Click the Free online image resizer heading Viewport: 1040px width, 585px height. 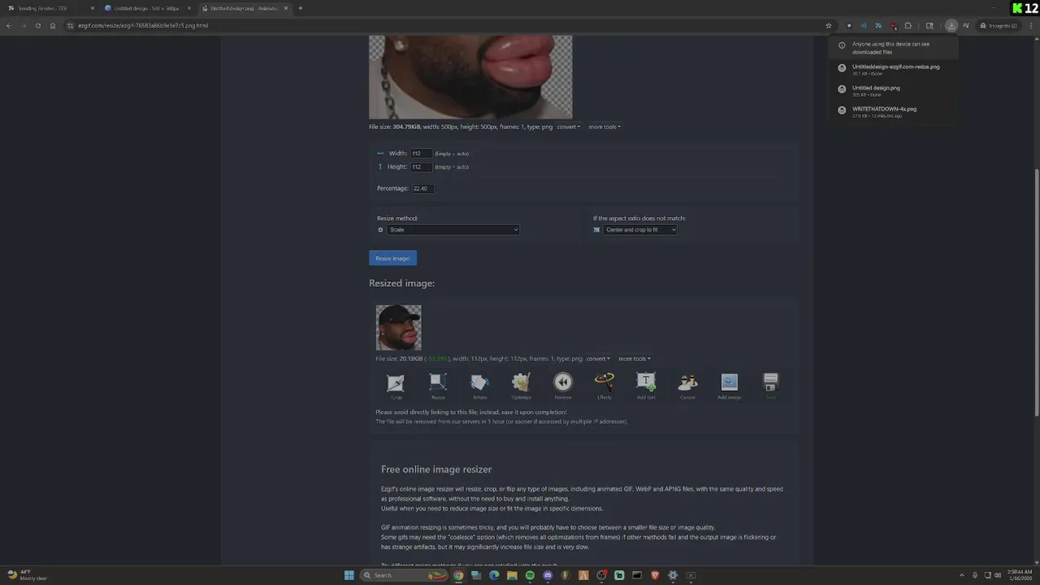436,470
